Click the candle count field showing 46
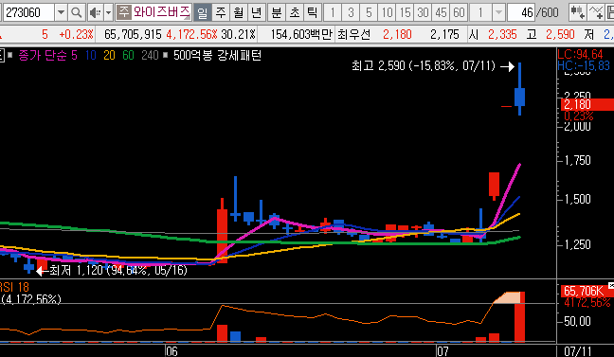 click(521, 12)
